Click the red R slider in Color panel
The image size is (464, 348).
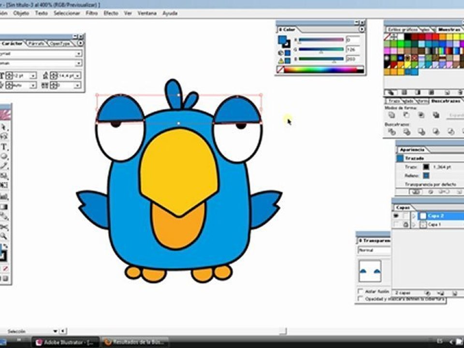point(321,40)
